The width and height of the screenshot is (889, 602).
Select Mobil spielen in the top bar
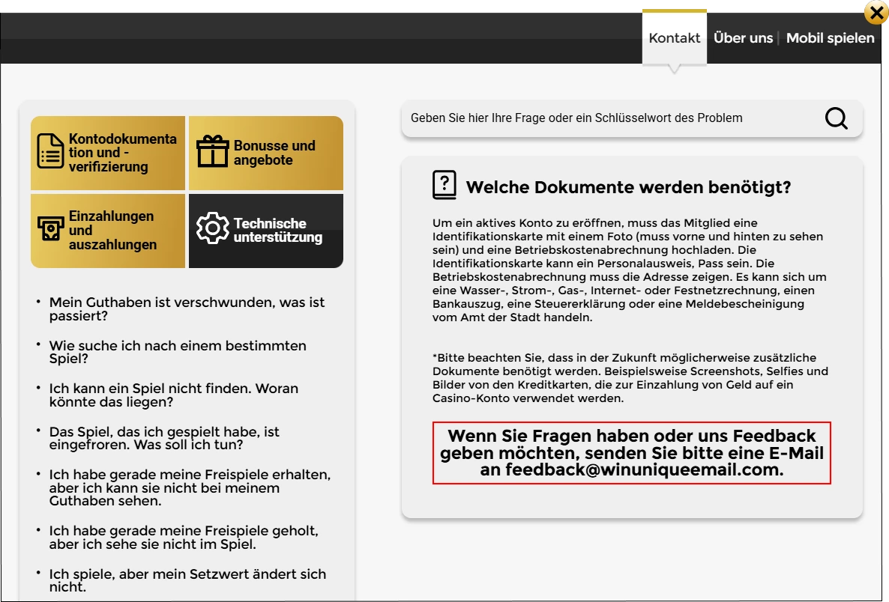pyautogui.click(x=830, y=37)
